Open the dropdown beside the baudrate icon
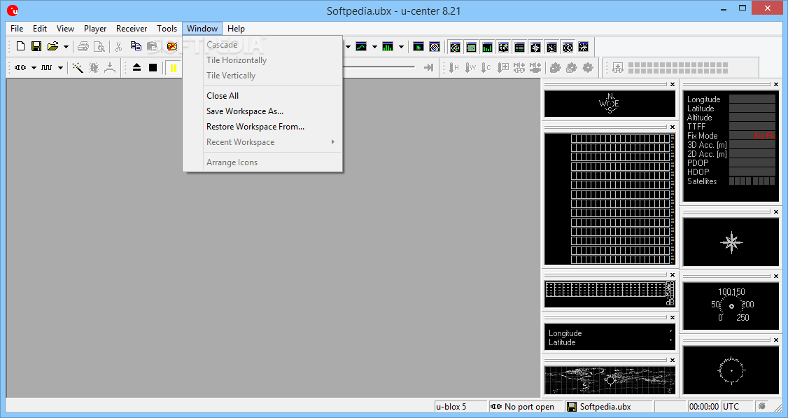Viewport: 788px width, 418px height. tap(60, 67)
